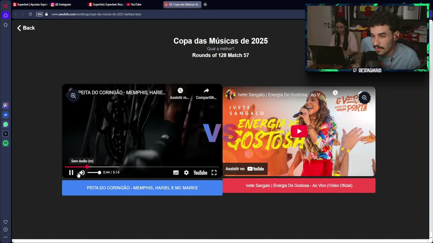
Task: Click the Copa das Músicas de 2025 heading
Action: click(x=221, y=41)
